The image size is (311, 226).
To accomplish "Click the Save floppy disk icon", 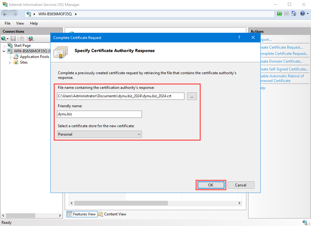I will click(x=13, y=38).
